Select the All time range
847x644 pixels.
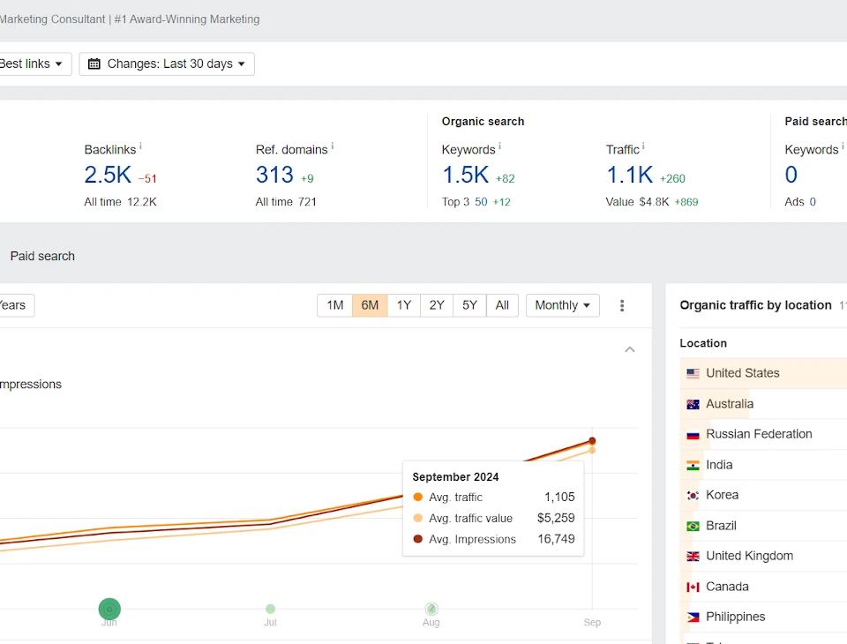[502, 305]
